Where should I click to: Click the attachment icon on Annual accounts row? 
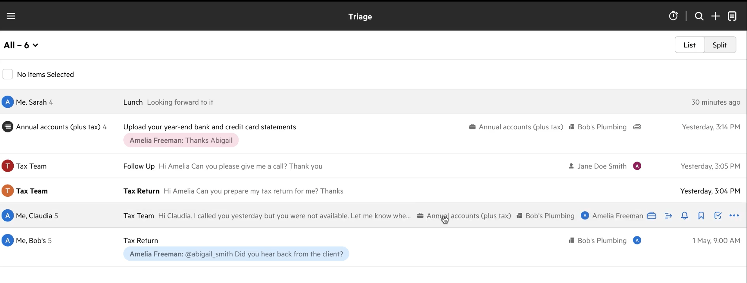(x=637, y=127)
